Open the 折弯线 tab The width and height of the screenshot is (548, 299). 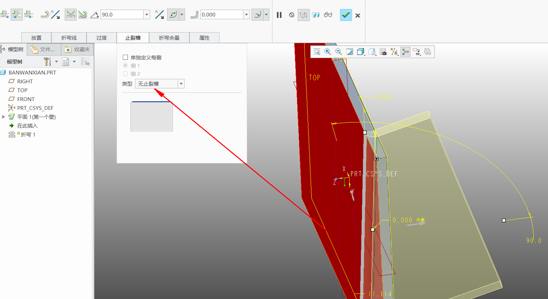[x=69, y=38]
